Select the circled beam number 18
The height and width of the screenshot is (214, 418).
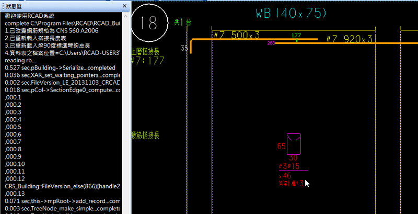click(x=149, y=24)
